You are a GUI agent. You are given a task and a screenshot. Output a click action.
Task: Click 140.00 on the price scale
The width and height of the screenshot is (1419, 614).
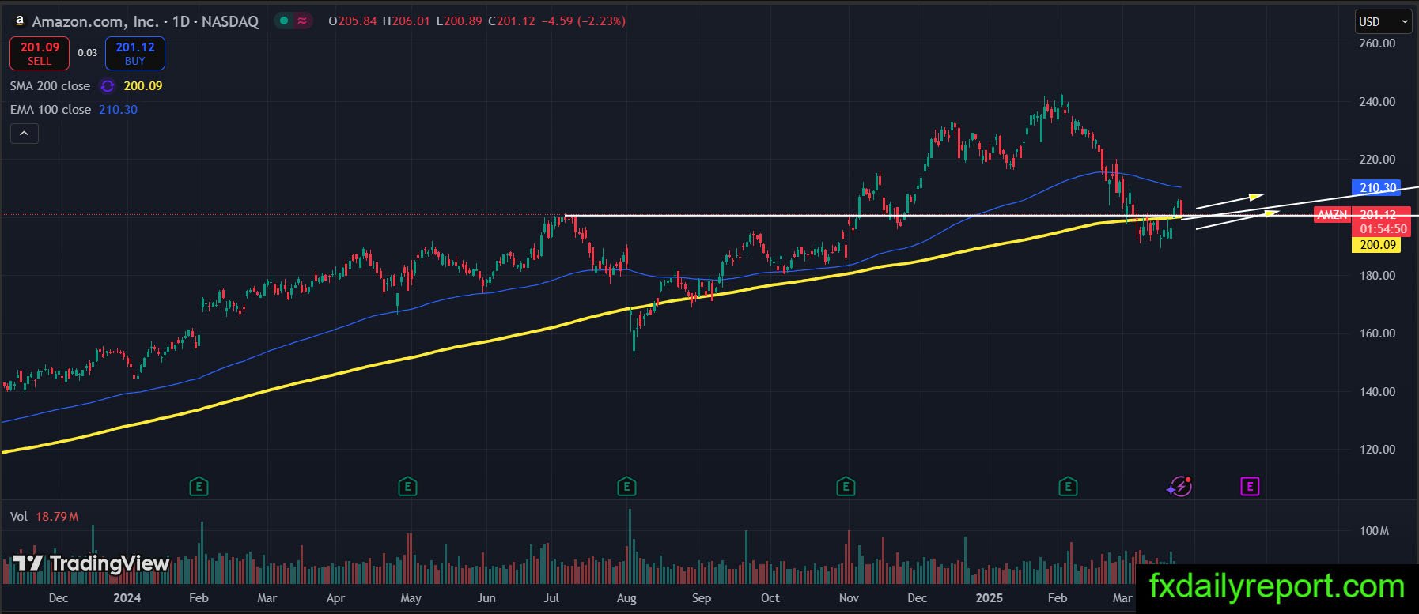(x=1378, y=392)
